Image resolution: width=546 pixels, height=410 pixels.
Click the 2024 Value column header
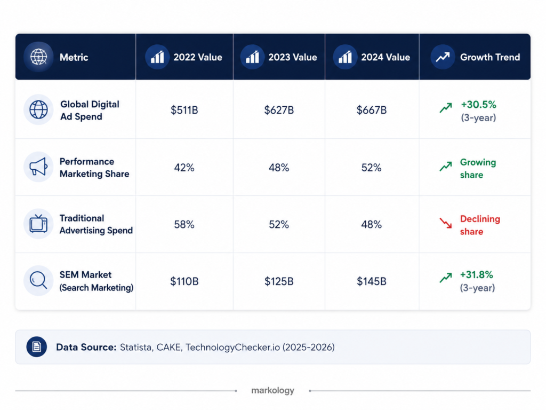coord(386,57)
